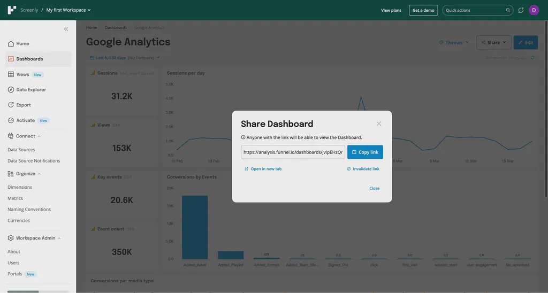Open About page
The height and width of the screenshot is (293, 548).
pyautogui.click(x=13, y=251)
